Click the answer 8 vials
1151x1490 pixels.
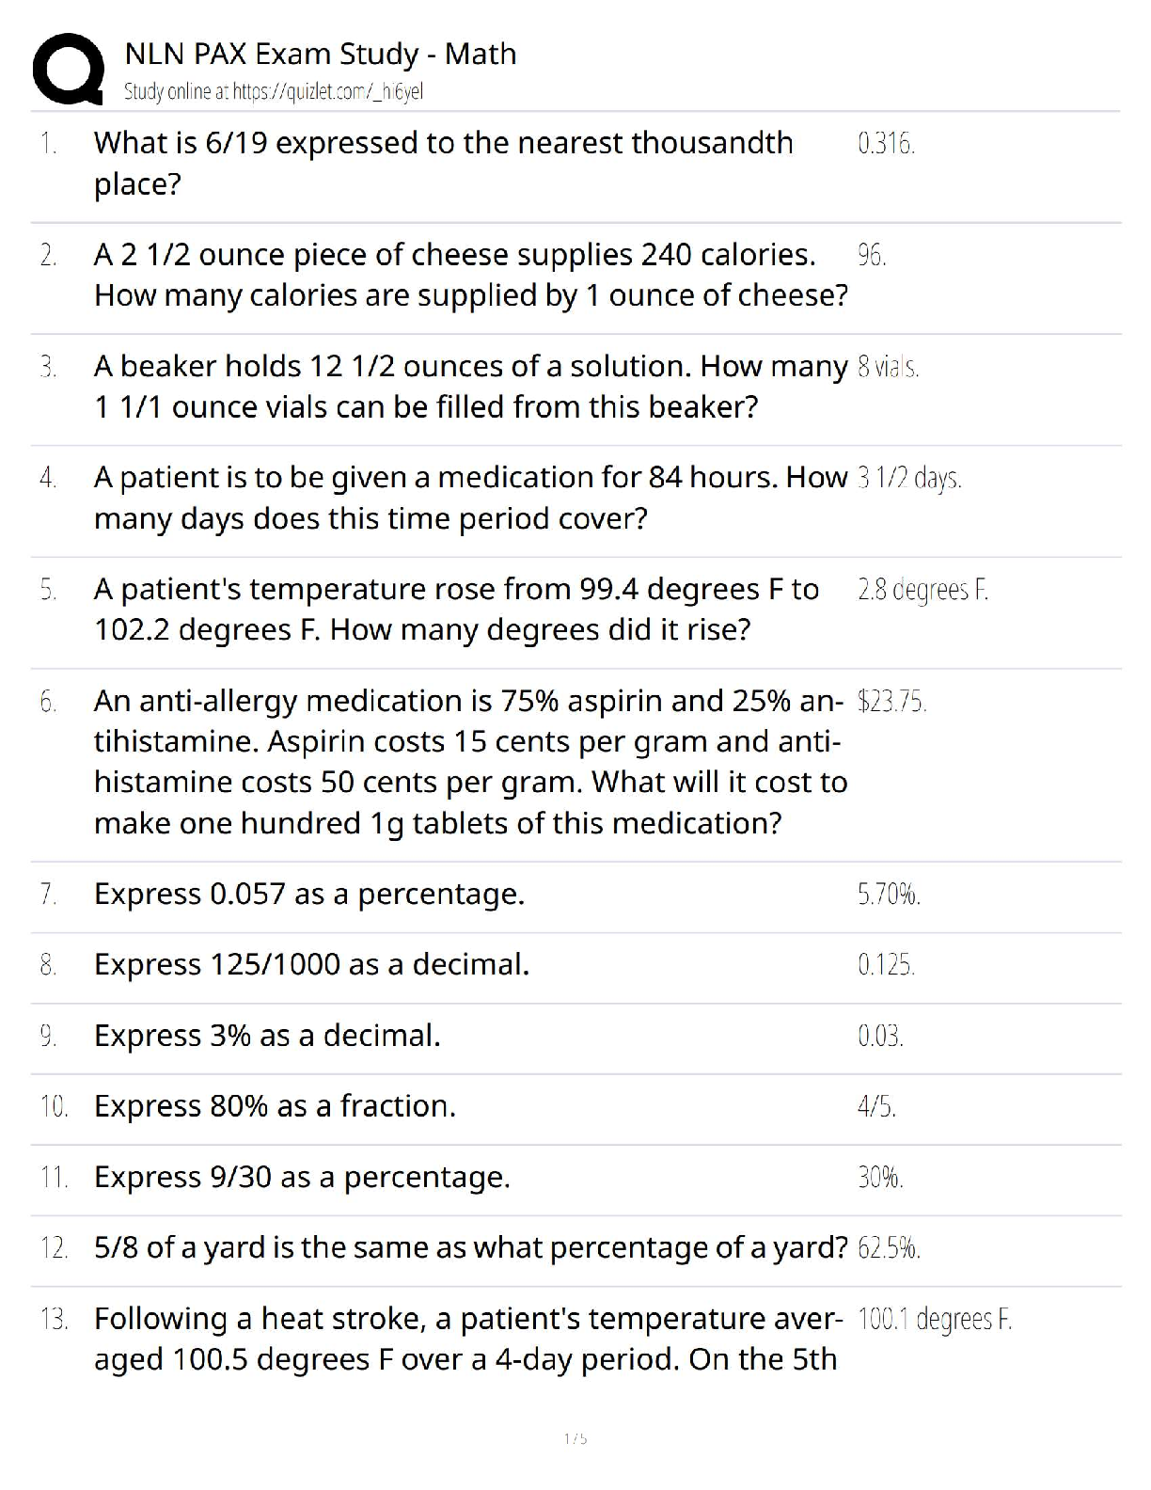pos(888,367)
